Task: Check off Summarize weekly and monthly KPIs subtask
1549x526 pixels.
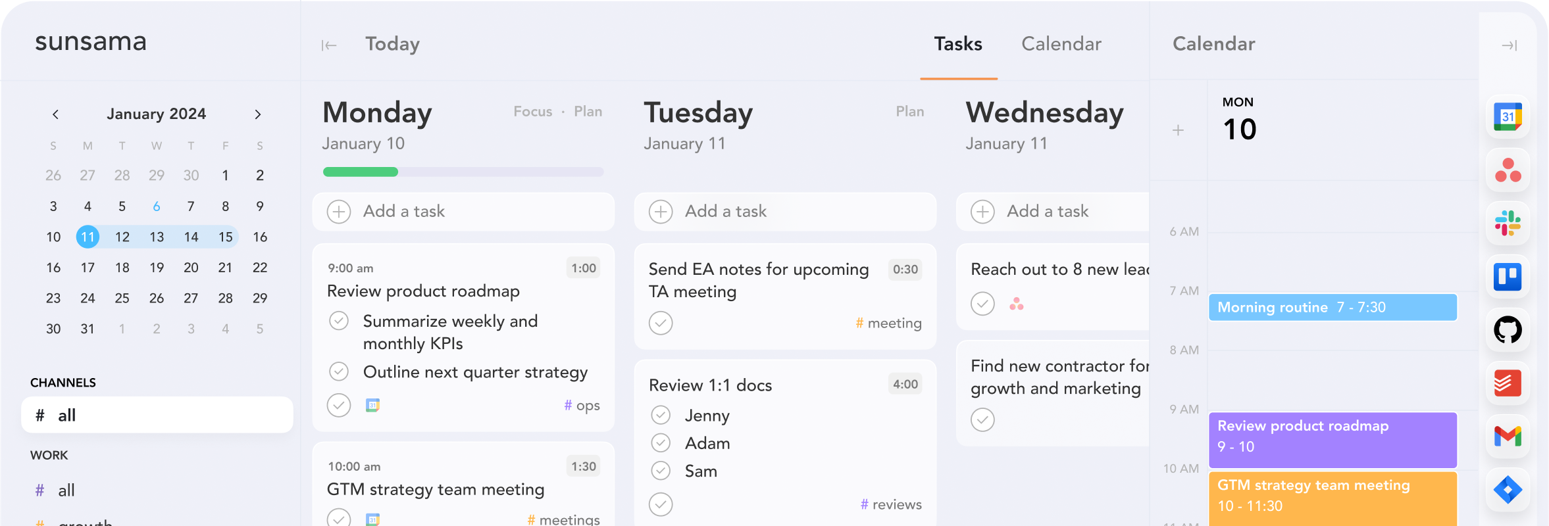Action: point(339,321)
